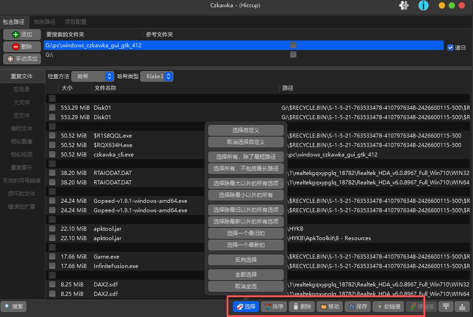This screenshot has width=473, height=317.
Task: Choose 反向选择 in the popup menu
Action: pos(246,260)
